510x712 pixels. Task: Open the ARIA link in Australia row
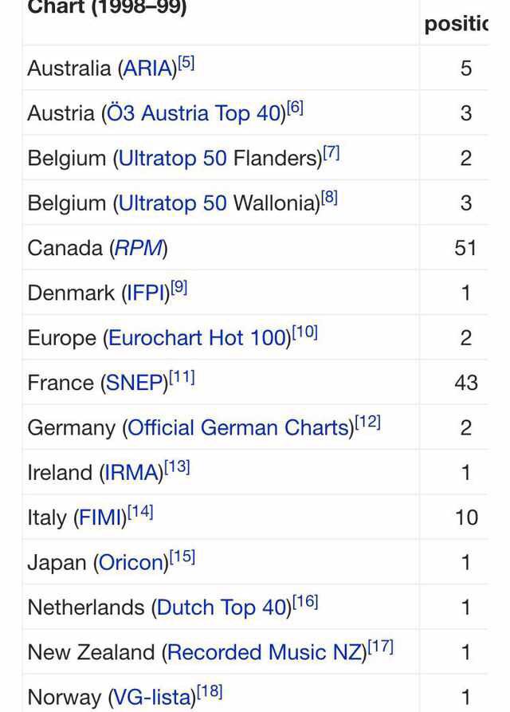(147, 69)
